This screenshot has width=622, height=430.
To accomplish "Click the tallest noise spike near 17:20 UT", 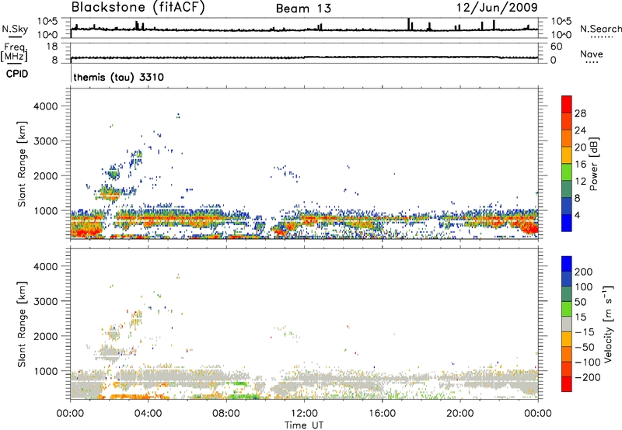I will click(409, 24).
